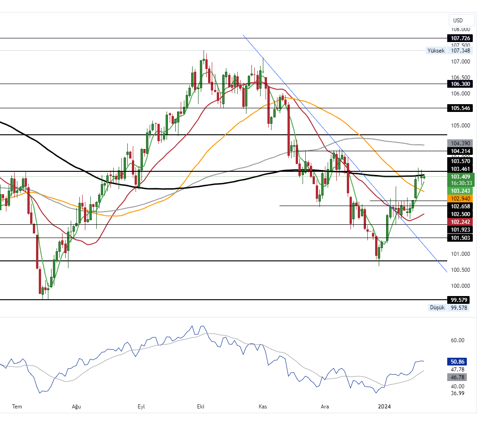This screenshot has width=481, height=429.
Task: Select the Düşük 99.578 low price label
Action: 448,308
